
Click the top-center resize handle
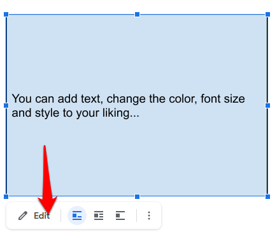[138, 15]
